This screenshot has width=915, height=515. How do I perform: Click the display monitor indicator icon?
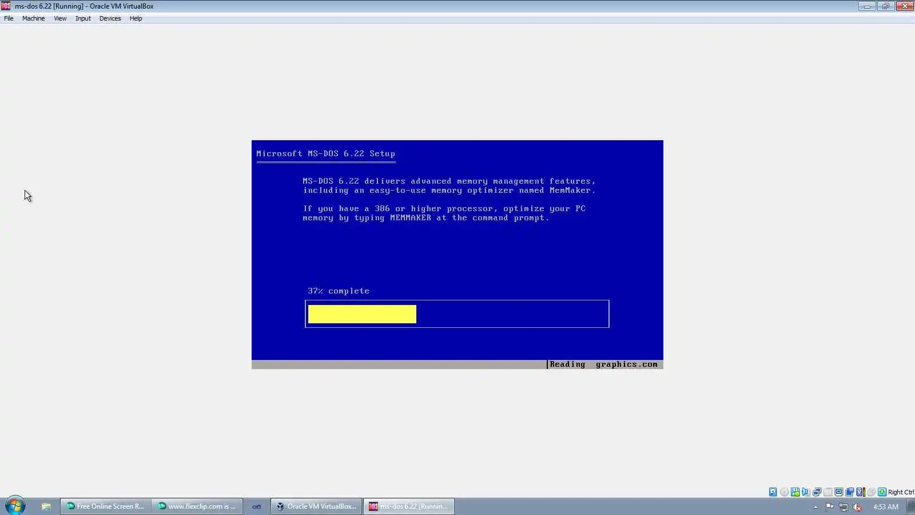[x=838, y=492]
